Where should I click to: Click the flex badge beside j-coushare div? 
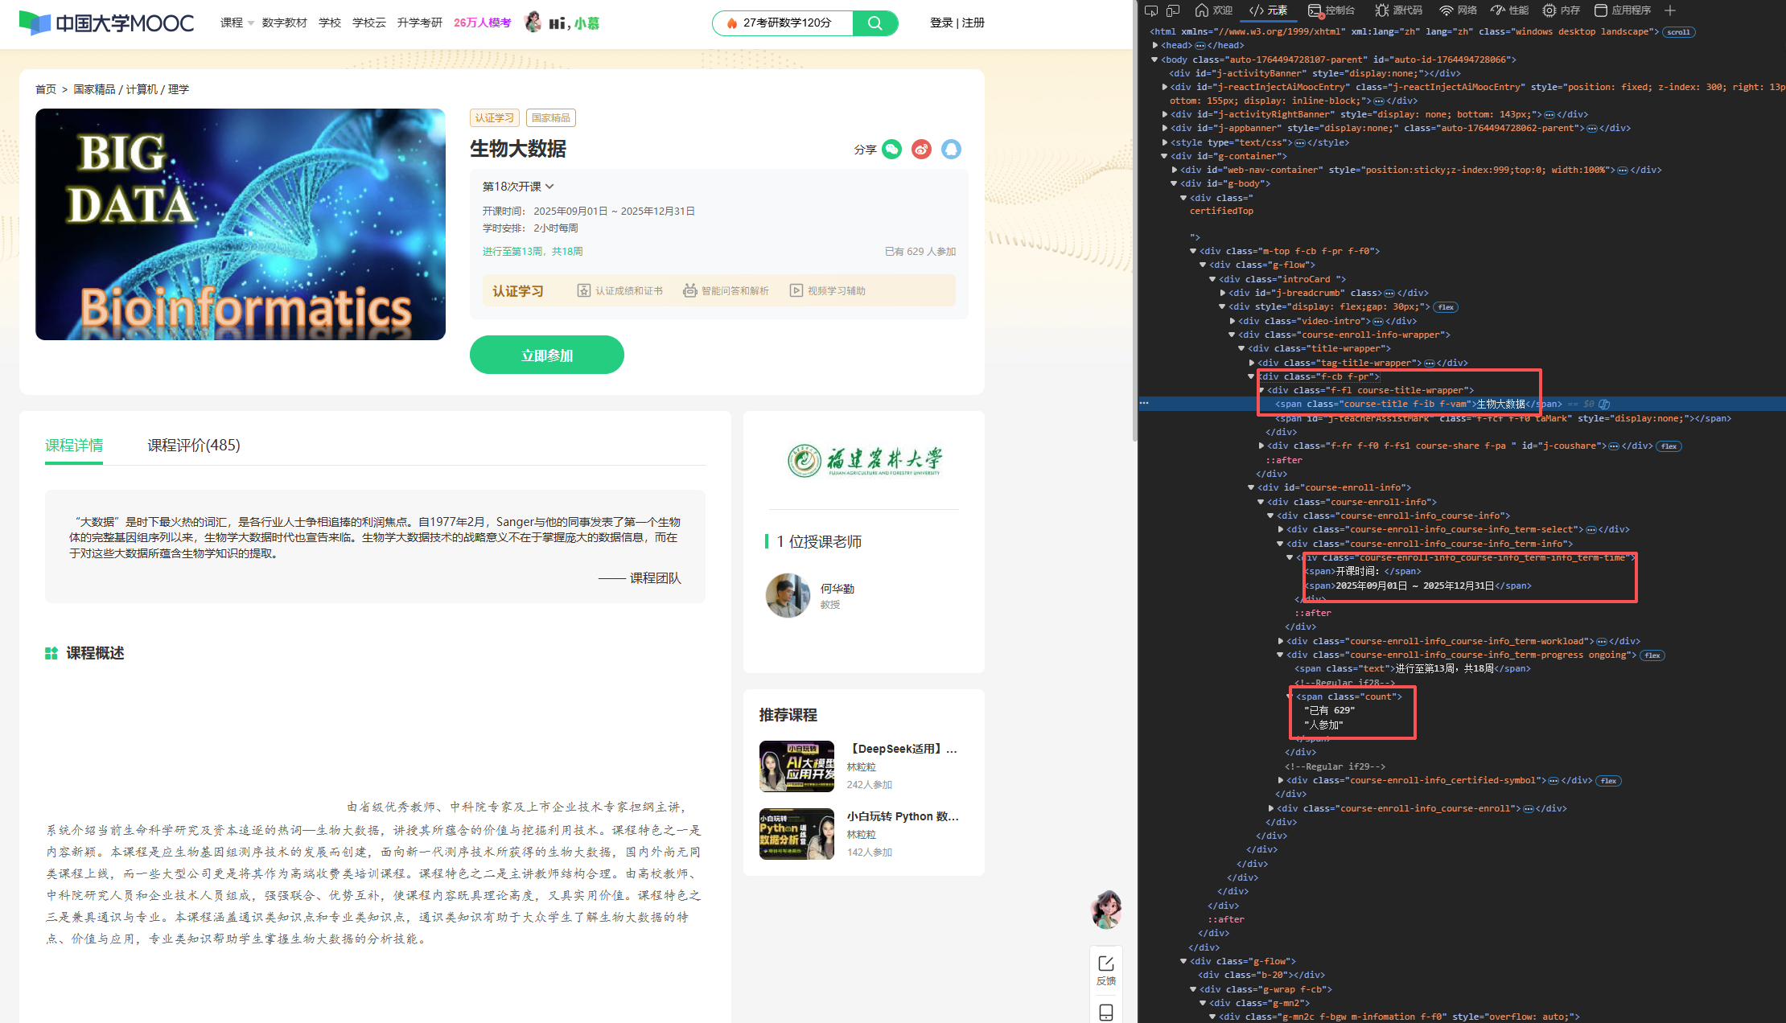(x=1669, y=446)
